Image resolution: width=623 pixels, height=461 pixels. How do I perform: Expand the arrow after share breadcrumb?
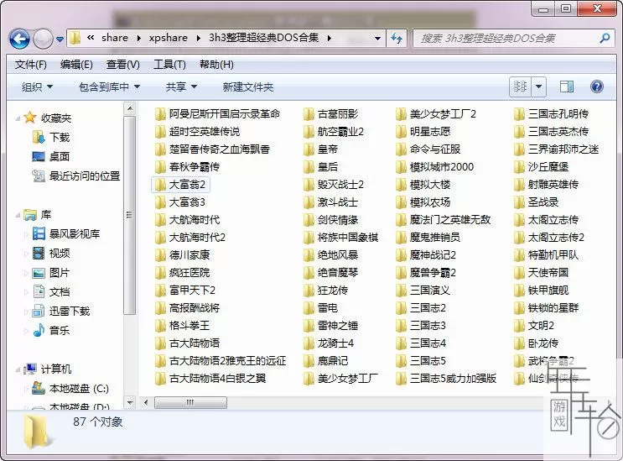coord(138,38)
